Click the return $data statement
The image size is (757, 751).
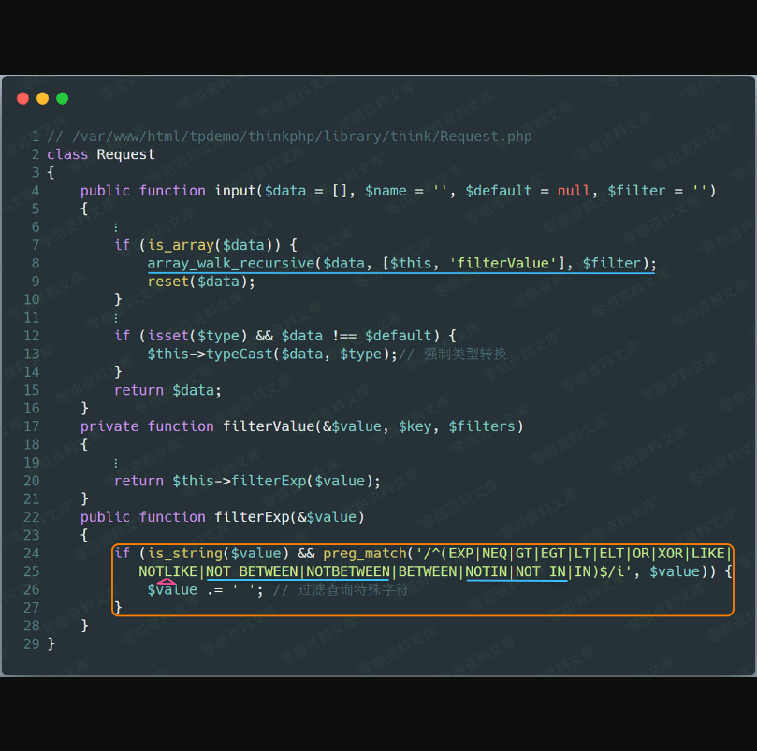(x=167, y=390)
